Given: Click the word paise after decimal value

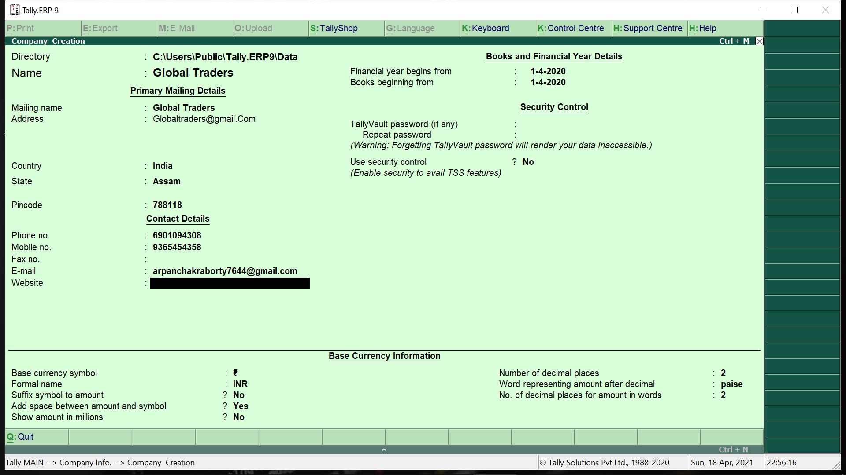Looking at the screenshot, I should click(731, 384).
